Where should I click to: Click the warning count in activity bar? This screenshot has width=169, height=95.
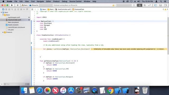click(x=114, y=5)
